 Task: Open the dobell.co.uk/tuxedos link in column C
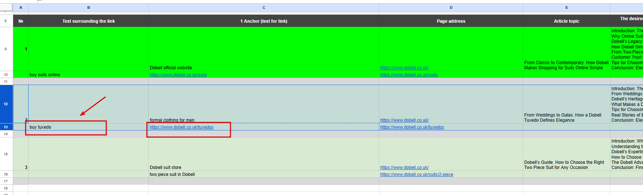(x=181, y=127)
